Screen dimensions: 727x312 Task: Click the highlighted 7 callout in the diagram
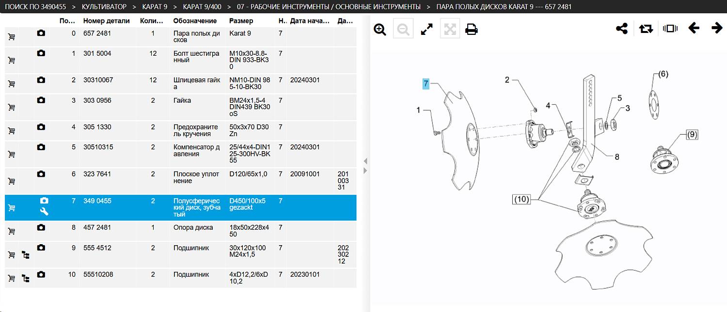(426, 84)
